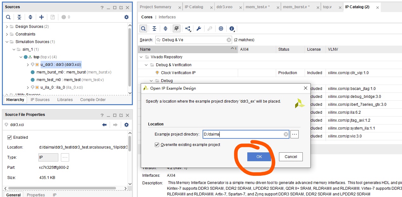Click the chip icon in IP Catalog toolbar

221,29
